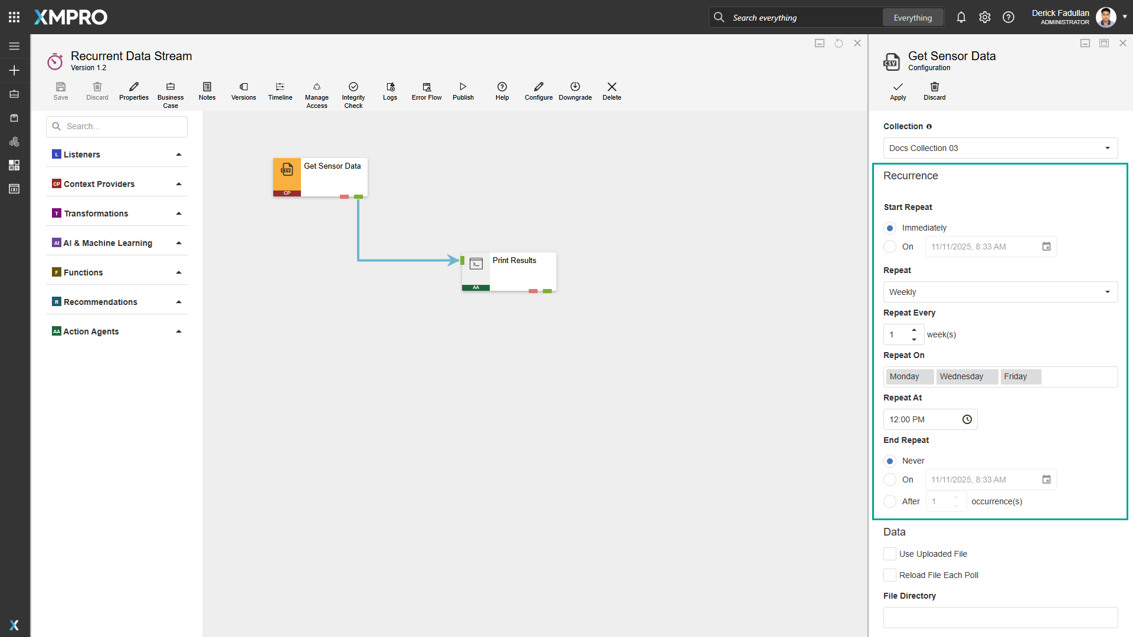View the data stream Logs
This screenshot has height=637, width=1133.
click(389, 91)
